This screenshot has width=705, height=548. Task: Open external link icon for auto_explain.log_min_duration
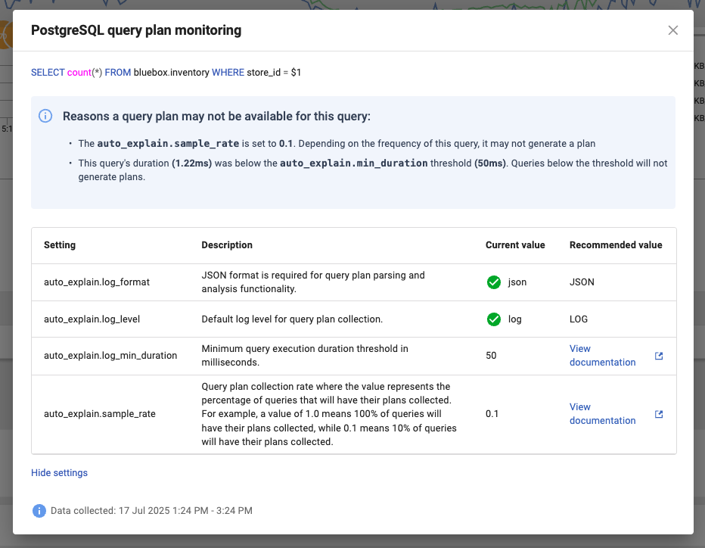pos(659,356)
